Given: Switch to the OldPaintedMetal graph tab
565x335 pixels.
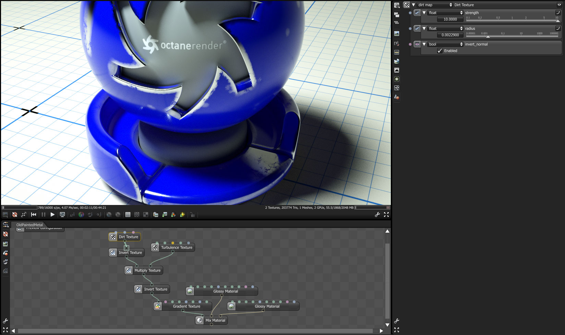Looking at the screenshot, I should [29, 225].
